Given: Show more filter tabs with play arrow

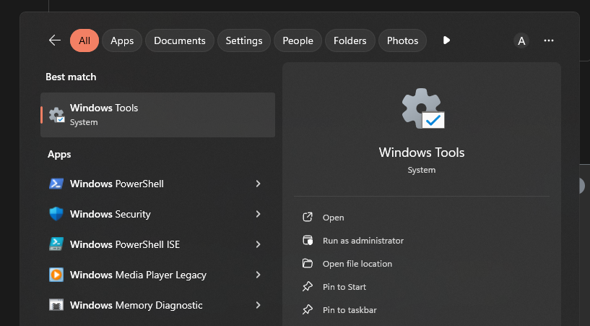Looking at the screenshot, I should [x=446, y=40].
